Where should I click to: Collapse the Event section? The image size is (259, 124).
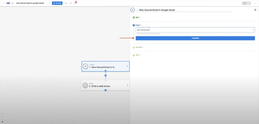139,25
